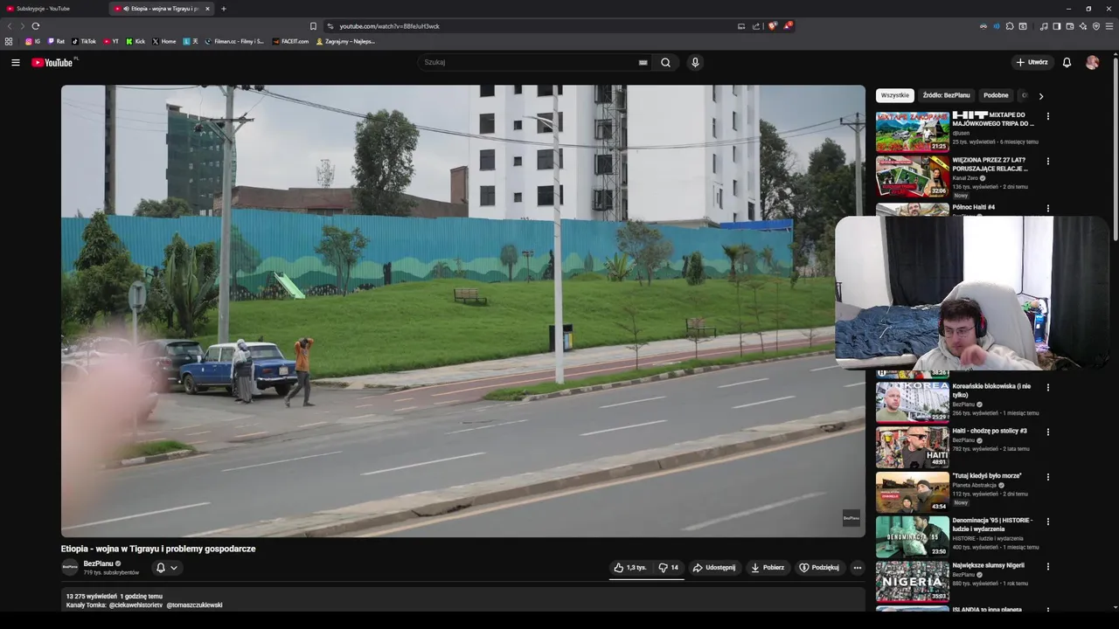Image resolution: width=1119 pixels, height=629 pixels.
Task: Open Leo AI assistant icon
Action: point(1083,26)
